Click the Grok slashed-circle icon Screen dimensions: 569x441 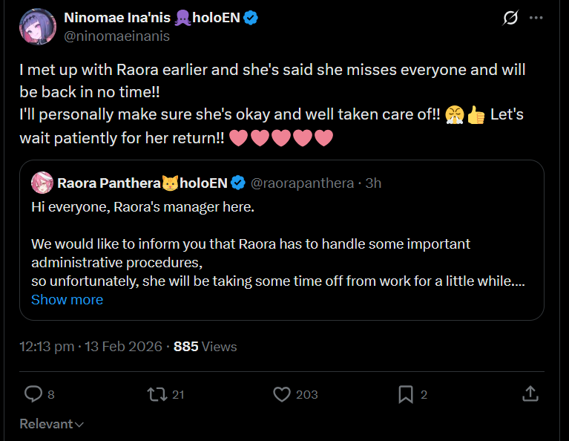click(x=510, y=17)
